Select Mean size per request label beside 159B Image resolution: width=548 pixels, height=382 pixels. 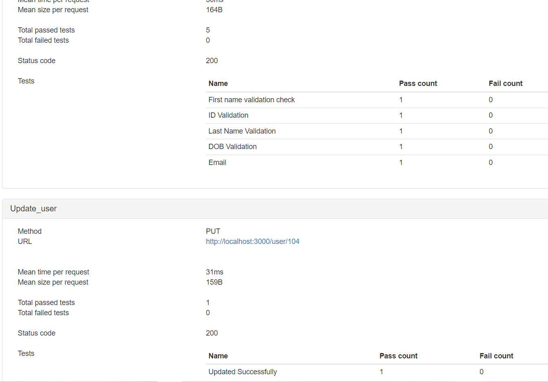point(53,282)
